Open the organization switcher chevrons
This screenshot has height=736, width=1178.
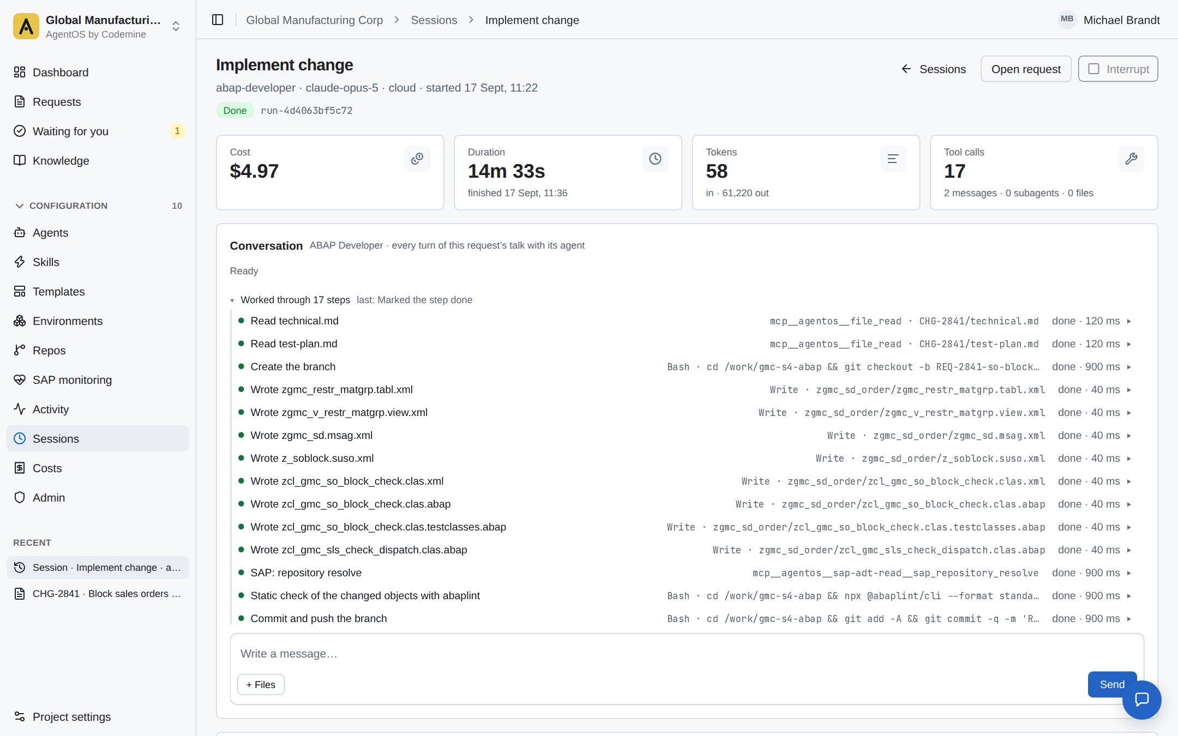click(176, 26)
